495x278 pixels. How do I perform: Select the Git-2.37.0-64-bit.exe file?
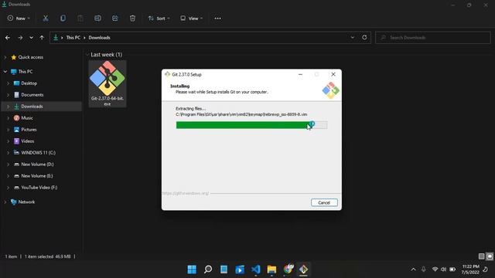[x=108, y=84]
